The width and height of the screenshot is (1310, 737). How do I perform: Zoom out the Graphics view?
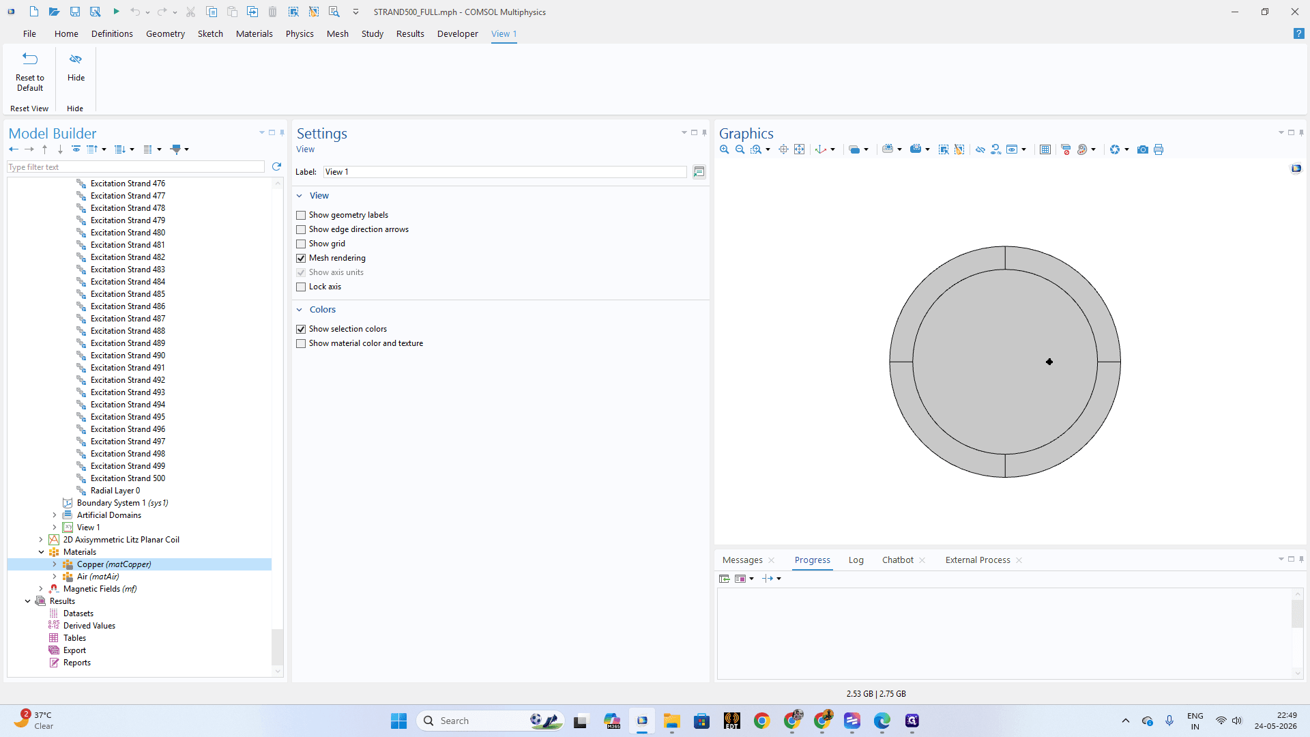click(740, 149)
